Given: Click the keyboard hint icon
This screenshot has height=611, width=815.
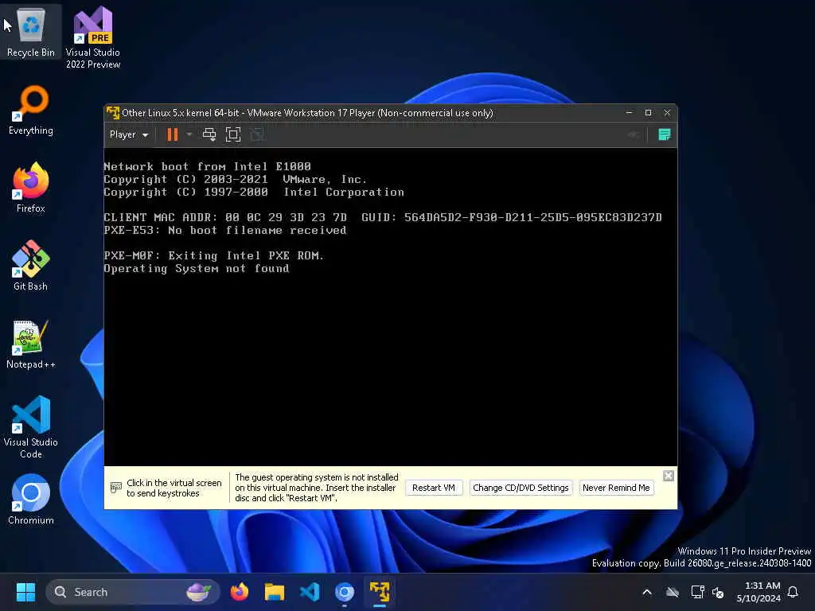Looking at the screenshot, I should 116,488.
